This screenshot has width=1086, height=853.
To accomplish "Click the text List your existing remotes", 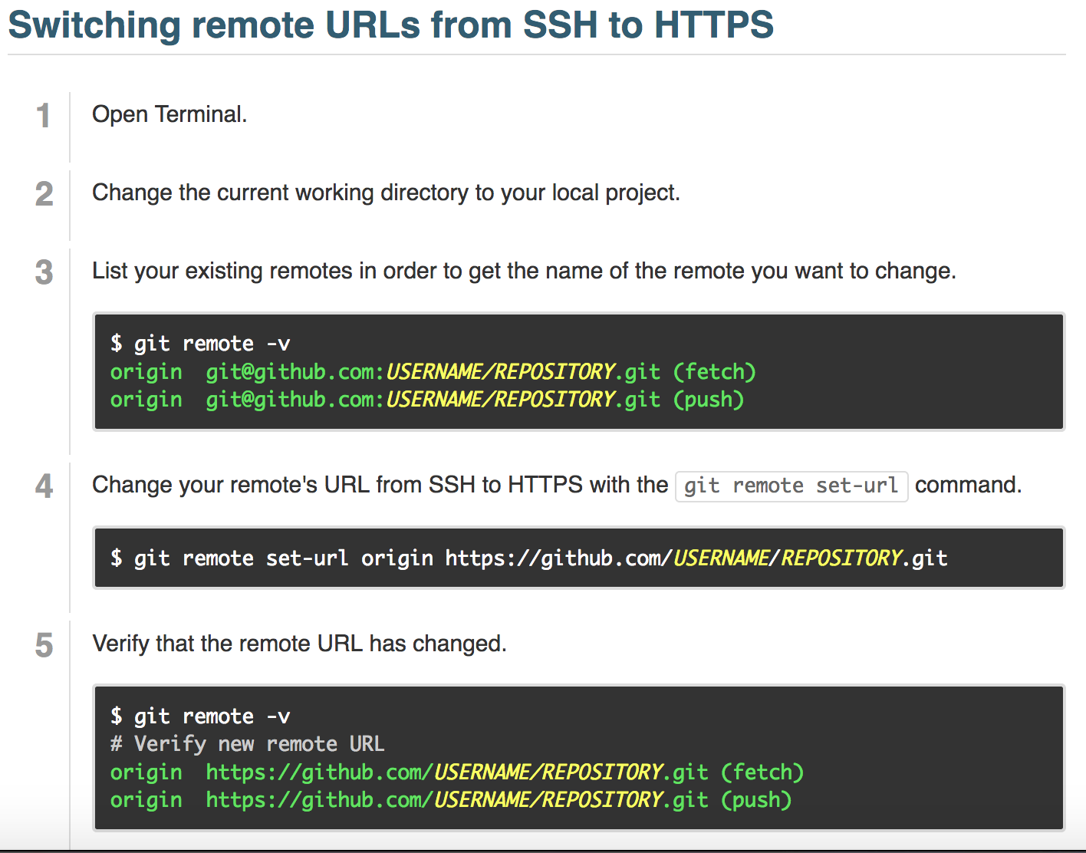I will [x=524, y=271].
